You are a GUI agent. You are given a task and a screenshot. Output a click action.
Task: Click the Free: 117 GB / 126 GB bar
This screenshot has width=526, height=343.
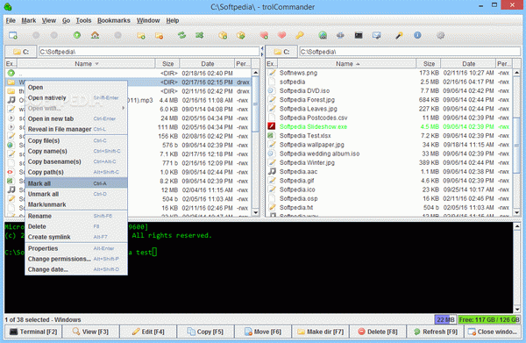click(489, 320)
